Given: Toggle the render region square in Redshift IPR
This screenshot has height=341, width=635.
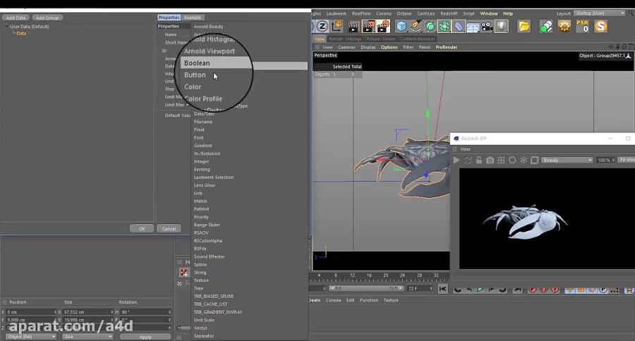Looking at the screenshot, I should point(534,161).
